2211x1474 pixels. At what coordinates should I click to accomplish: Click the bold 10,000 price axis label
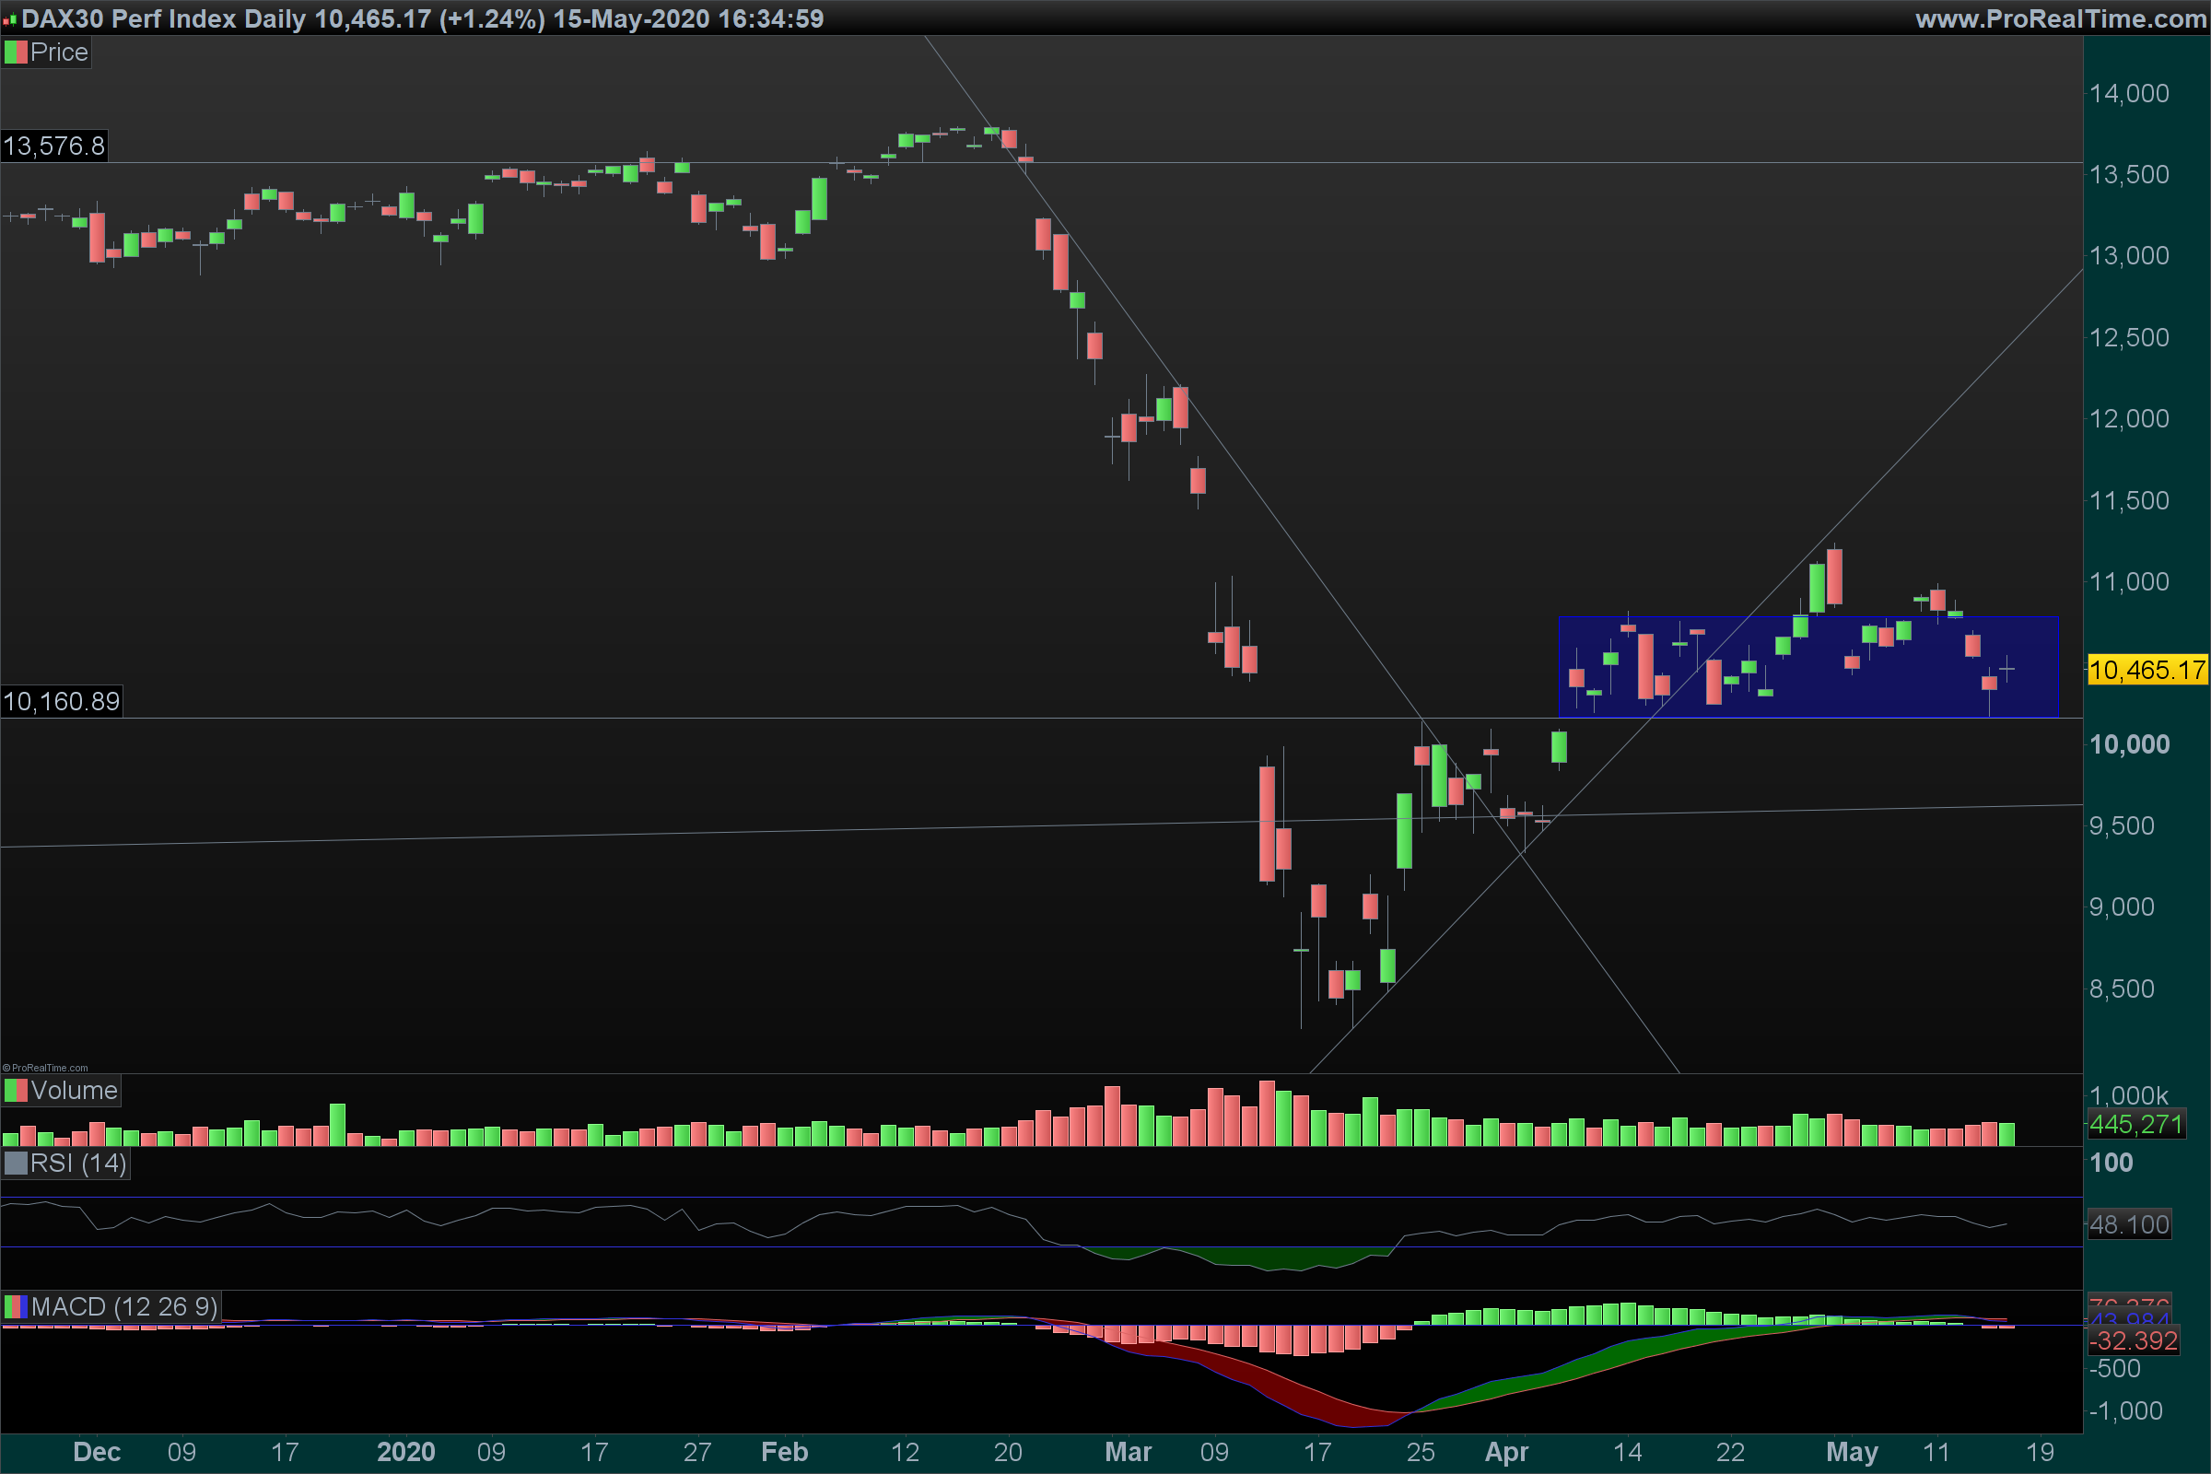click(x=2129, y=744)
